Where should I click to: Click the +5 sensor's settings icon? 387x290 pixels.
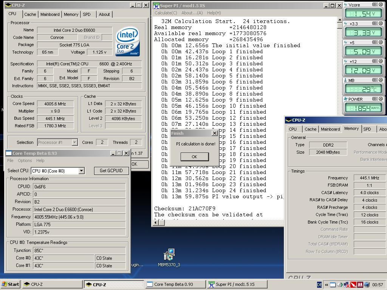(x=375, y=42)
